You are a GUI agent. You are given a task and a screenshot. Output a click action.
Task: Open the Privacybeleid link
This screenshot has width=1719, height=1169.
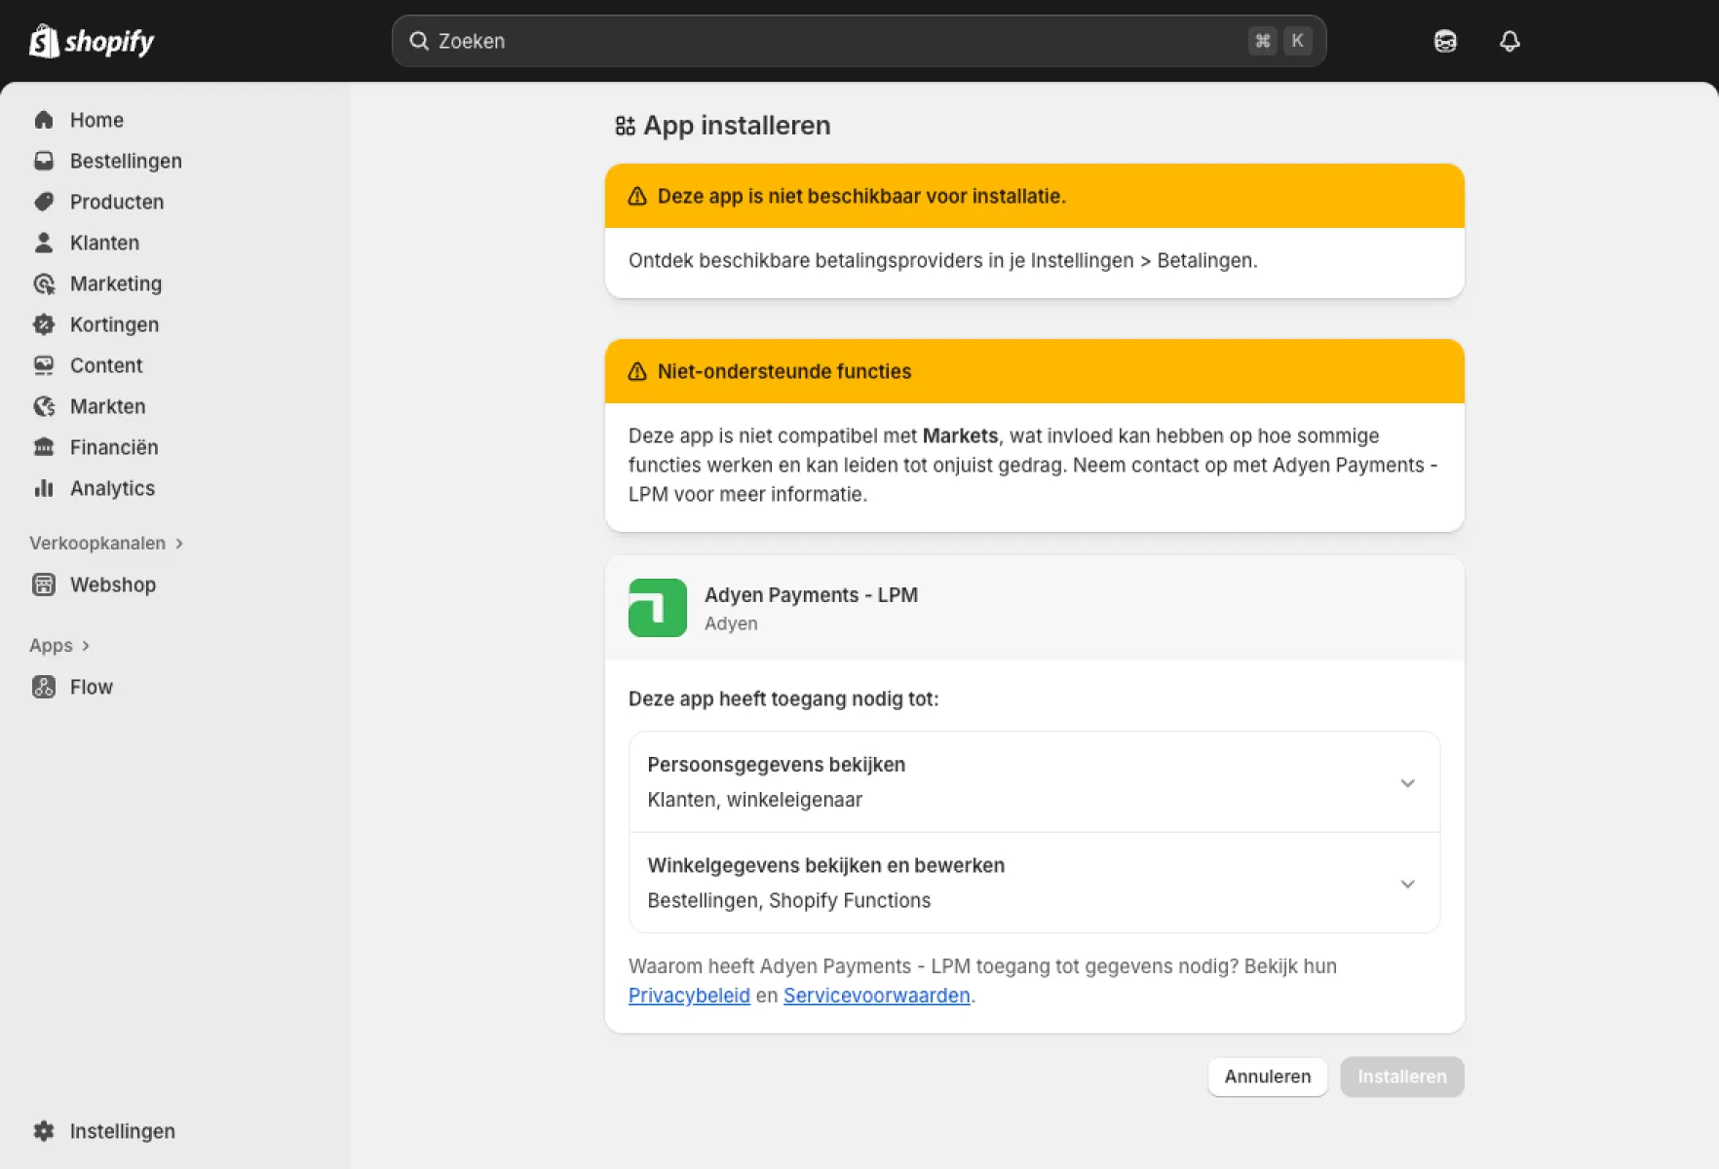[x=689, y=996]
